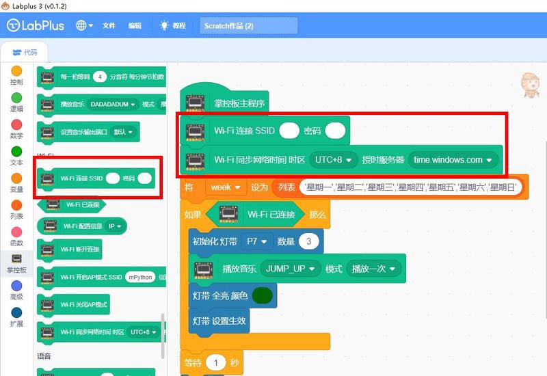
Task: Open the 教程 tutorials button
Action: [173, 25]
